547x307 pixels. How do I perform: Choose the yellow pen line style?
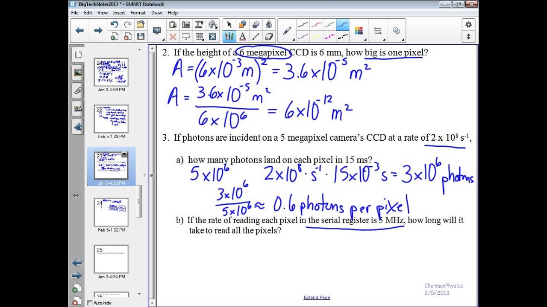(x=316, y=37)
